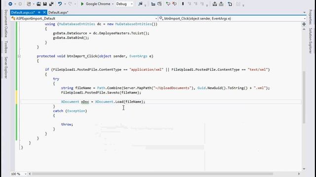Start debugging with green play arrow
The image size is (316, 177).
[82, 4]
